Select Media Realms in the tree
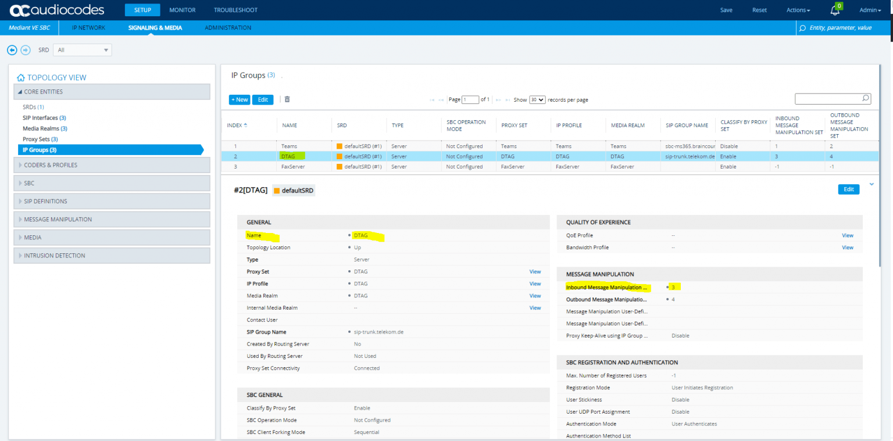This screenshot has height=441, width=893. click(x=45, y=128)
